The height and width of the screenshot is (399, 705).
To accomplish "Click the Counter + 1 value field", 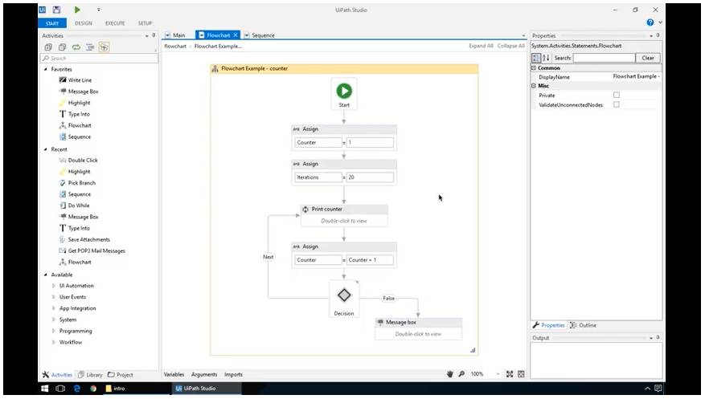I will (x=370, y=260).
